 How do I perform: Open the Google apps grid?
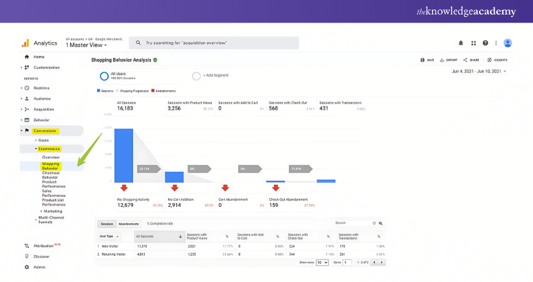[x=473, y=43]
